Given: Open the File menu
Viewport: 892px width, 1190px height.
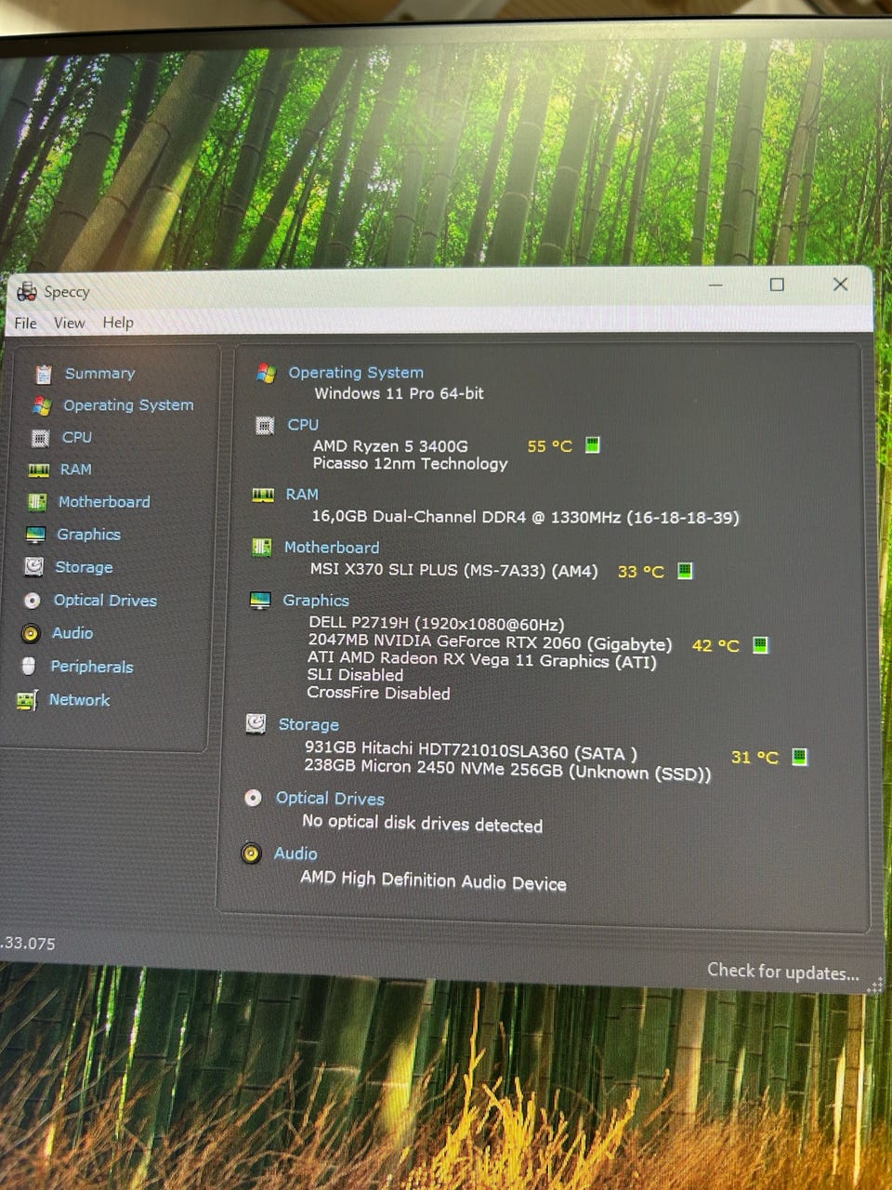Looking at the screenshot, I should 26,323.
